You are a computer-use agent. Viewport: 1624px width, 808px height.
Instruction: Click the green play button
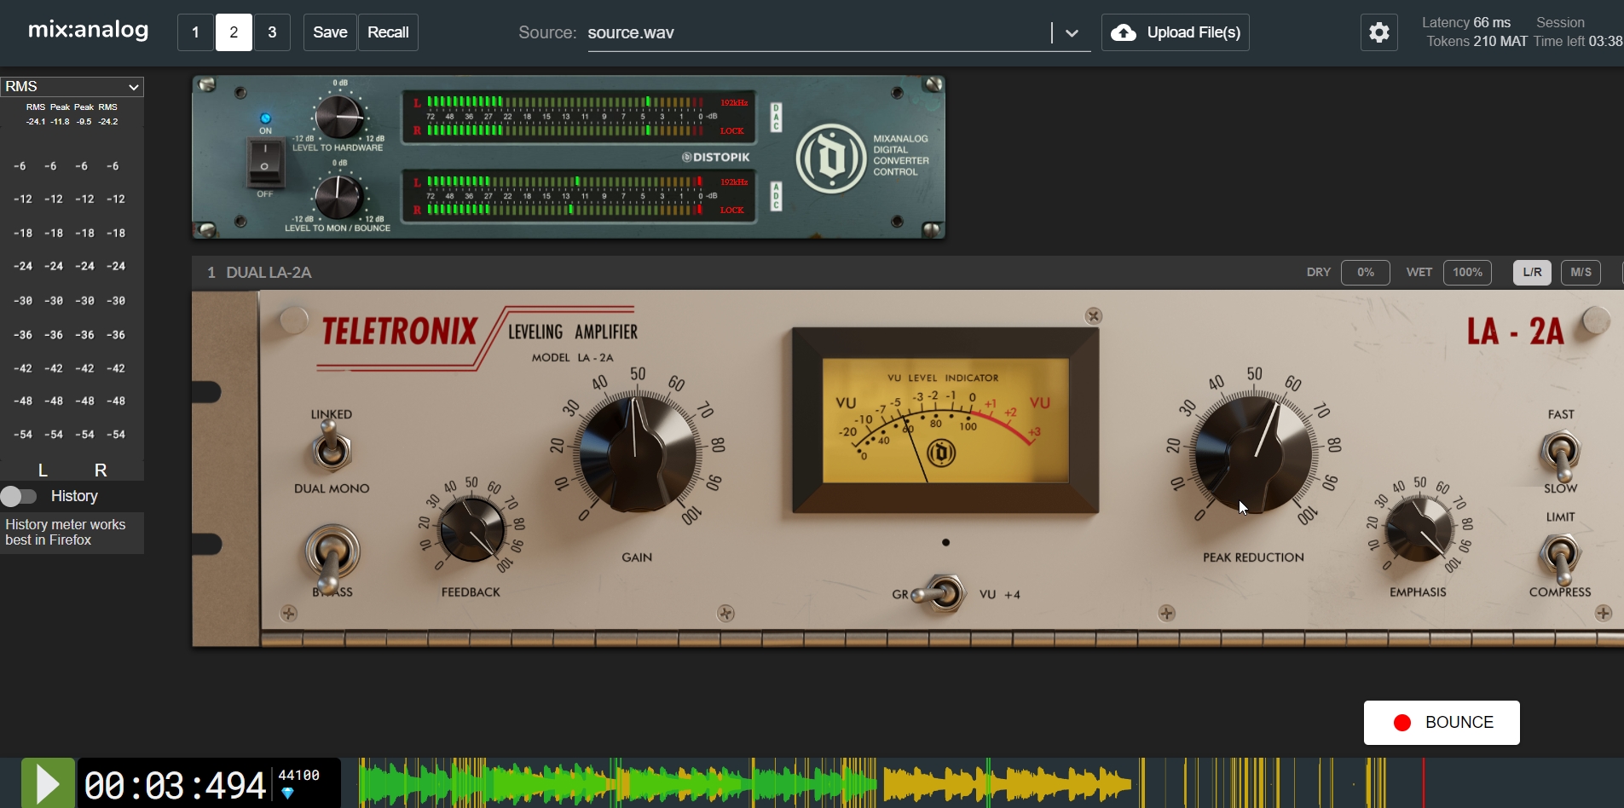click(x=48, y=783)
